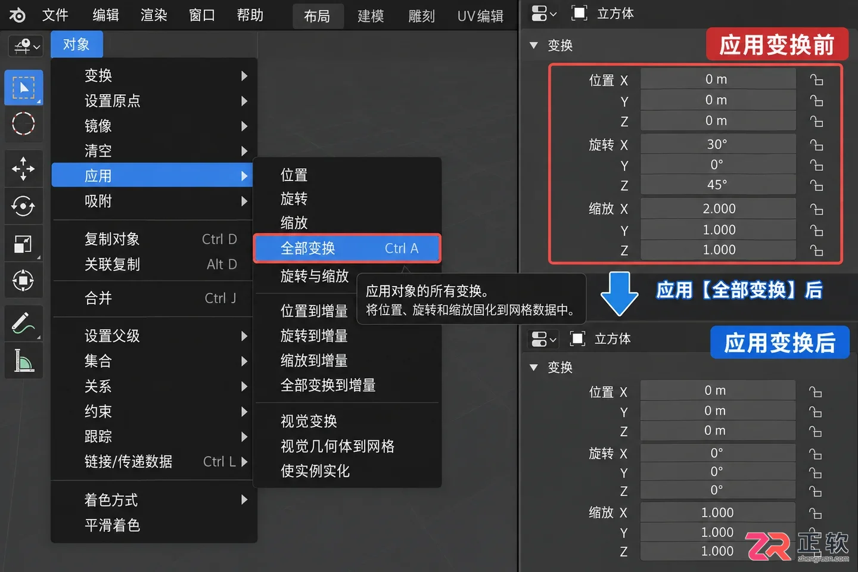The height and width of the screenshot is (572, 858).
Task: Click the 45° rotation Z field
Action: point(717,185)
